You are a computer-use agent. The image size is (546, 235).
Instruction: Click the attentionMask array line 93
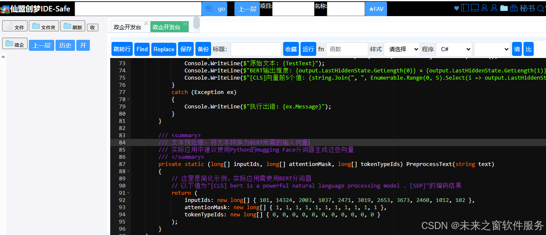click(x=285, y=207)
